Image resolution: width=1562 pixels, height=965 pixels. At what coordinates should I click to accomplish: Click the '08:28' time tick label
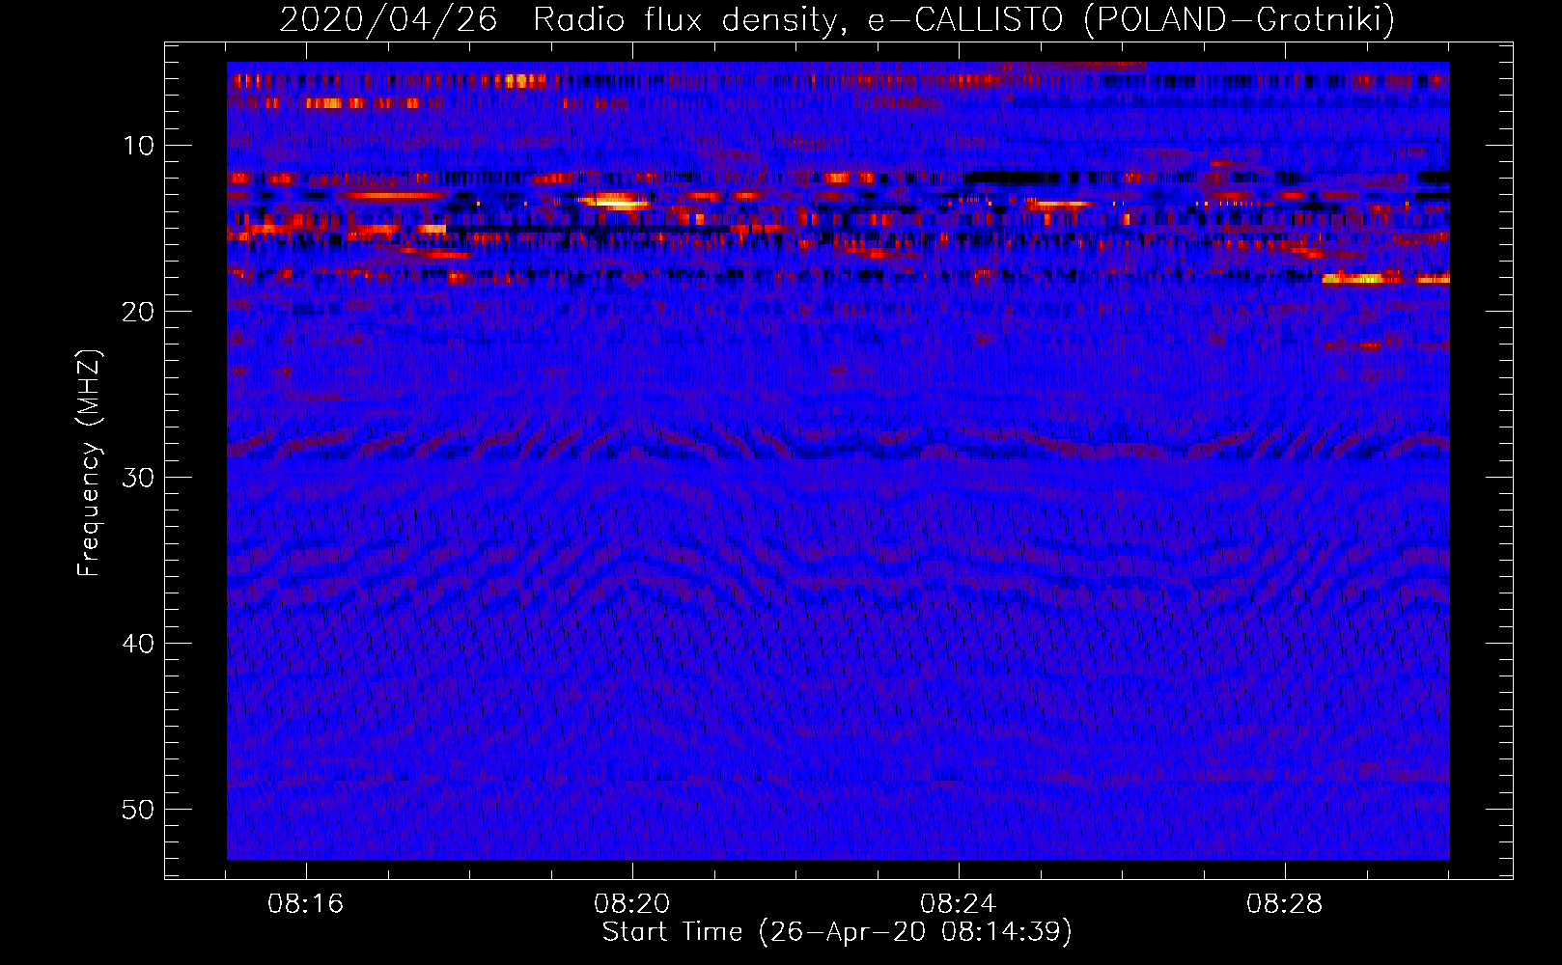coord(1284,904)
